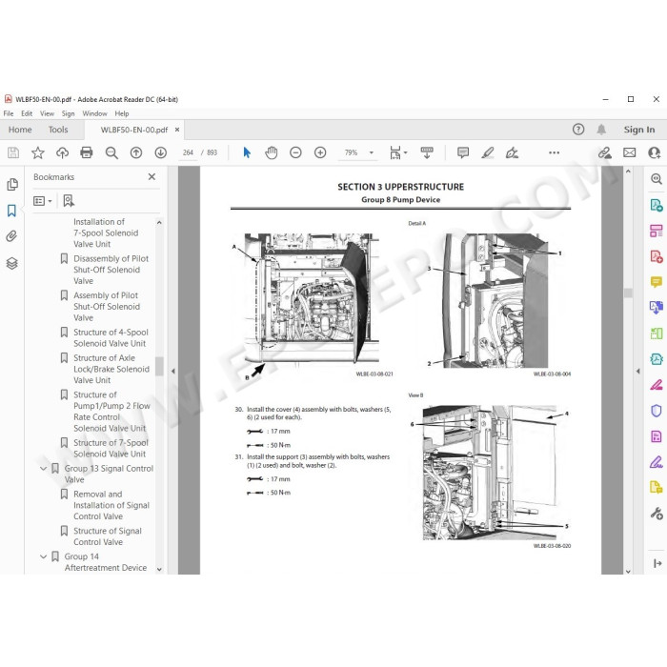Go to previous page arrow

coord(136,152)
